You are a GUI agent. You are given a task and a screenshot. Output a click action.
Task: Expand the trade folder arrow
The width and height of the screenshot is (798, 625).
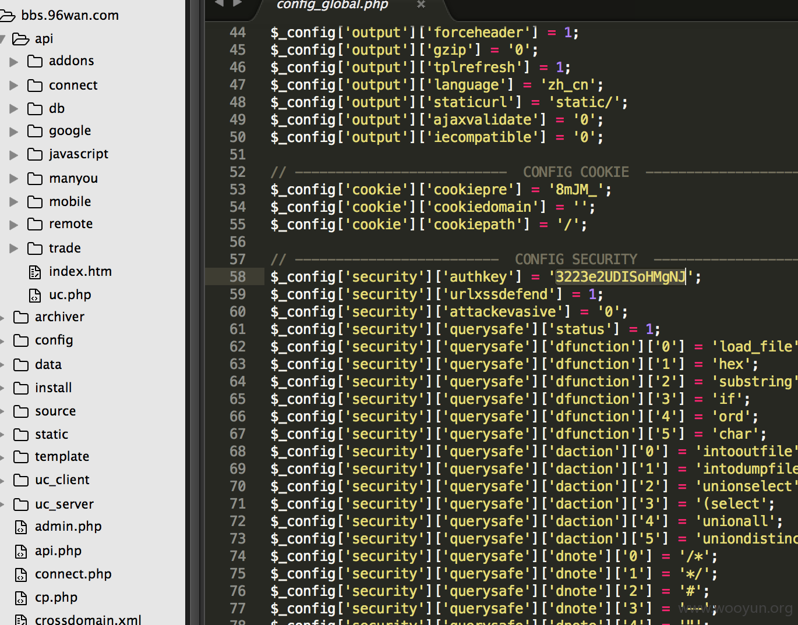13,248
